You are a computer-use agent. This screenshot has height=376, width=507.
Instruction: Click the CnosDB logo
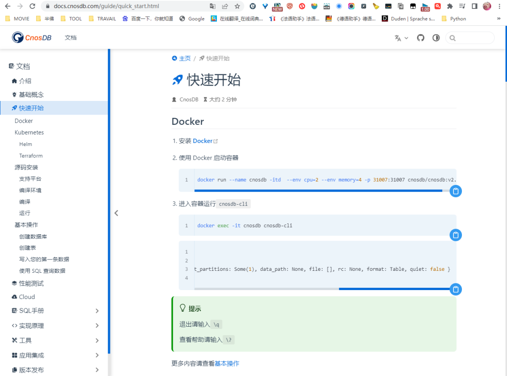(31, 37)
